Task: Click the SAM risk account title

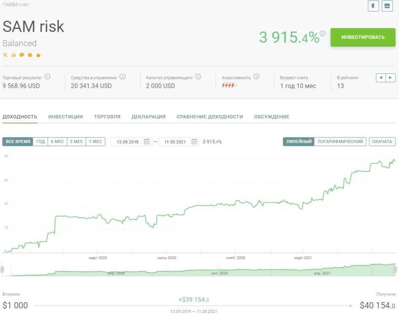Action: 33,27
